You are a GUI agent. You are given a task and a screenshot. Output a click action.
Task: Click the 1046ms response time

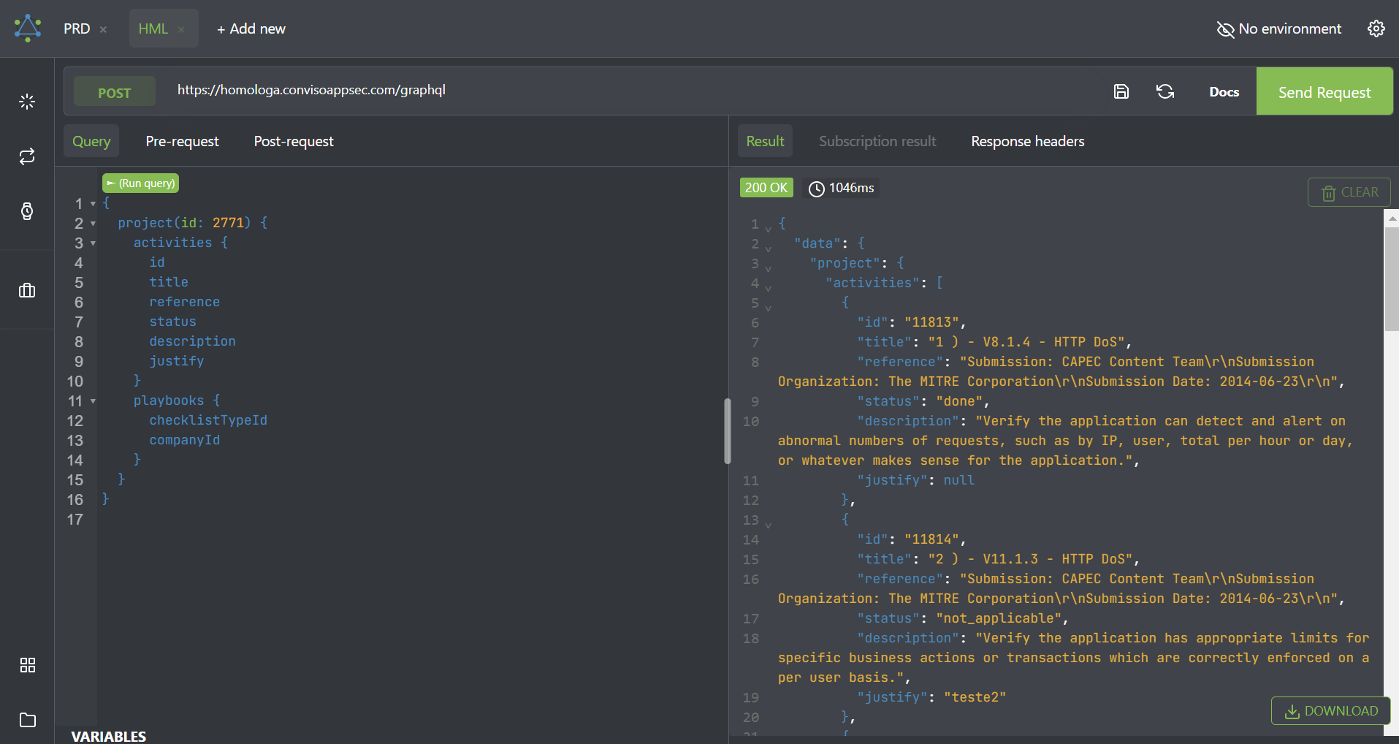[851, 188]
